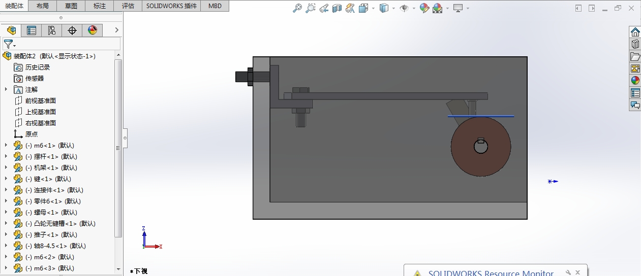The width and height of the screenshot is (641, 276).
Task: Open Dynamic Annotation Views icon
Action: (350, 8)
